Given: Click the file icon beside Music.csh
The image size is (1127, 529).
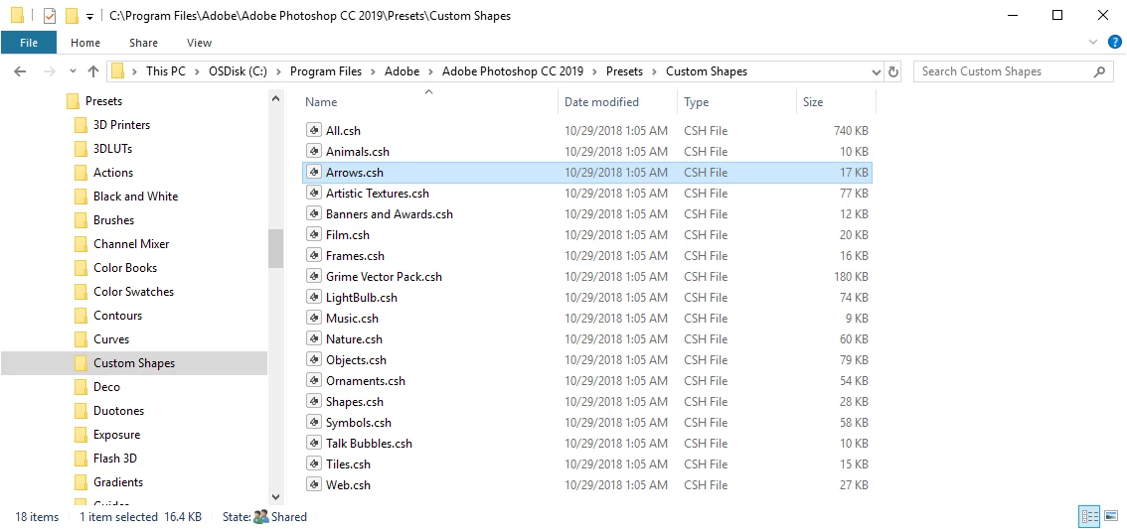Looking at the screenshot, I should point(313,318).
